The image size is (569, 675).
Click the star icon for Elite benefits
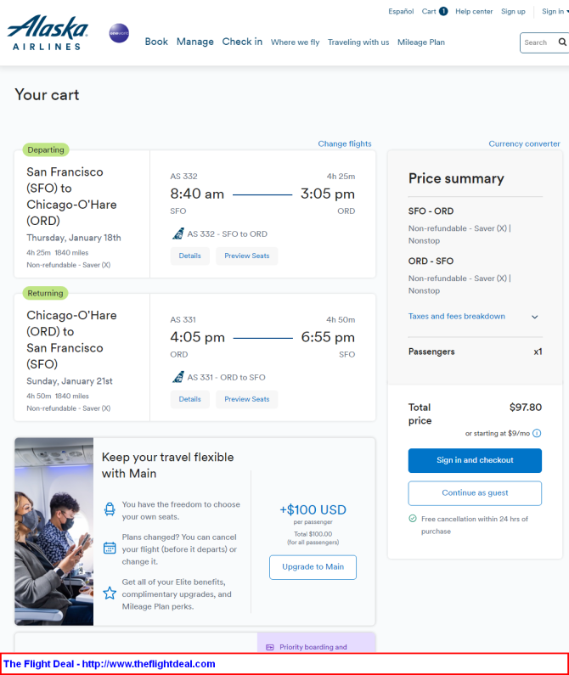[x=110, y=593]
